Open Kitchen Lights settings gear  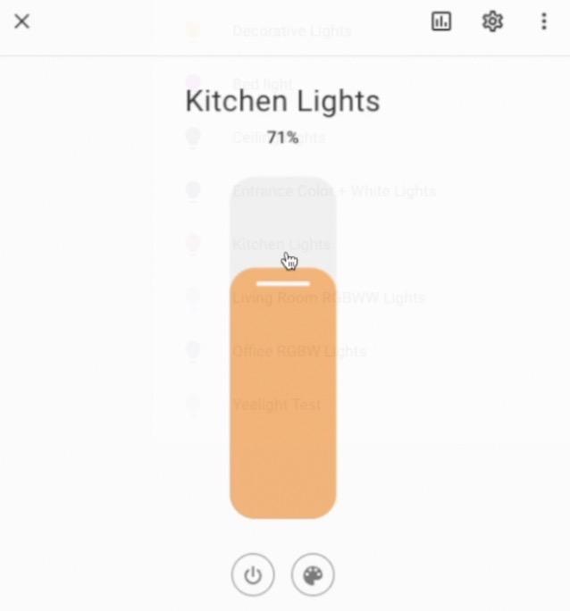[492, 21]
